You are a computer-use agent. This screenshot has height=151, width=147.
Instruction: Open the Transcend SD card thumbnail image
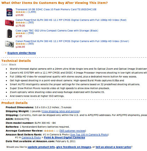pos(10,12)
